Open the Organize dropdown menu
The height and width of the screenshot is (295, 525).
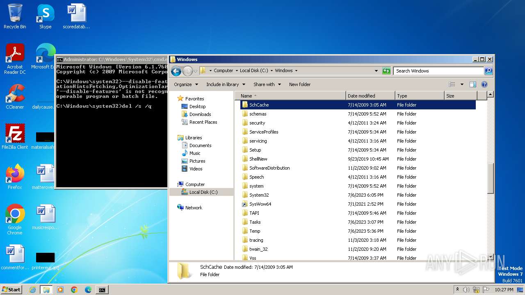[x=186, y=84]
